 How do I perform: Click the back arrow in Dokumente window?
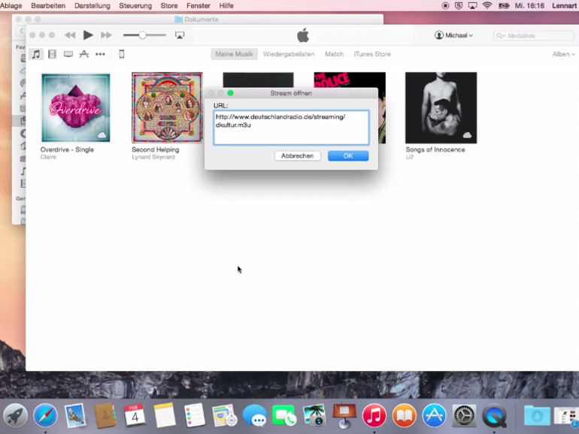21,31
